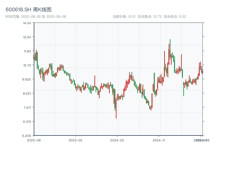Click the 14.04 y-axis label

27,23
